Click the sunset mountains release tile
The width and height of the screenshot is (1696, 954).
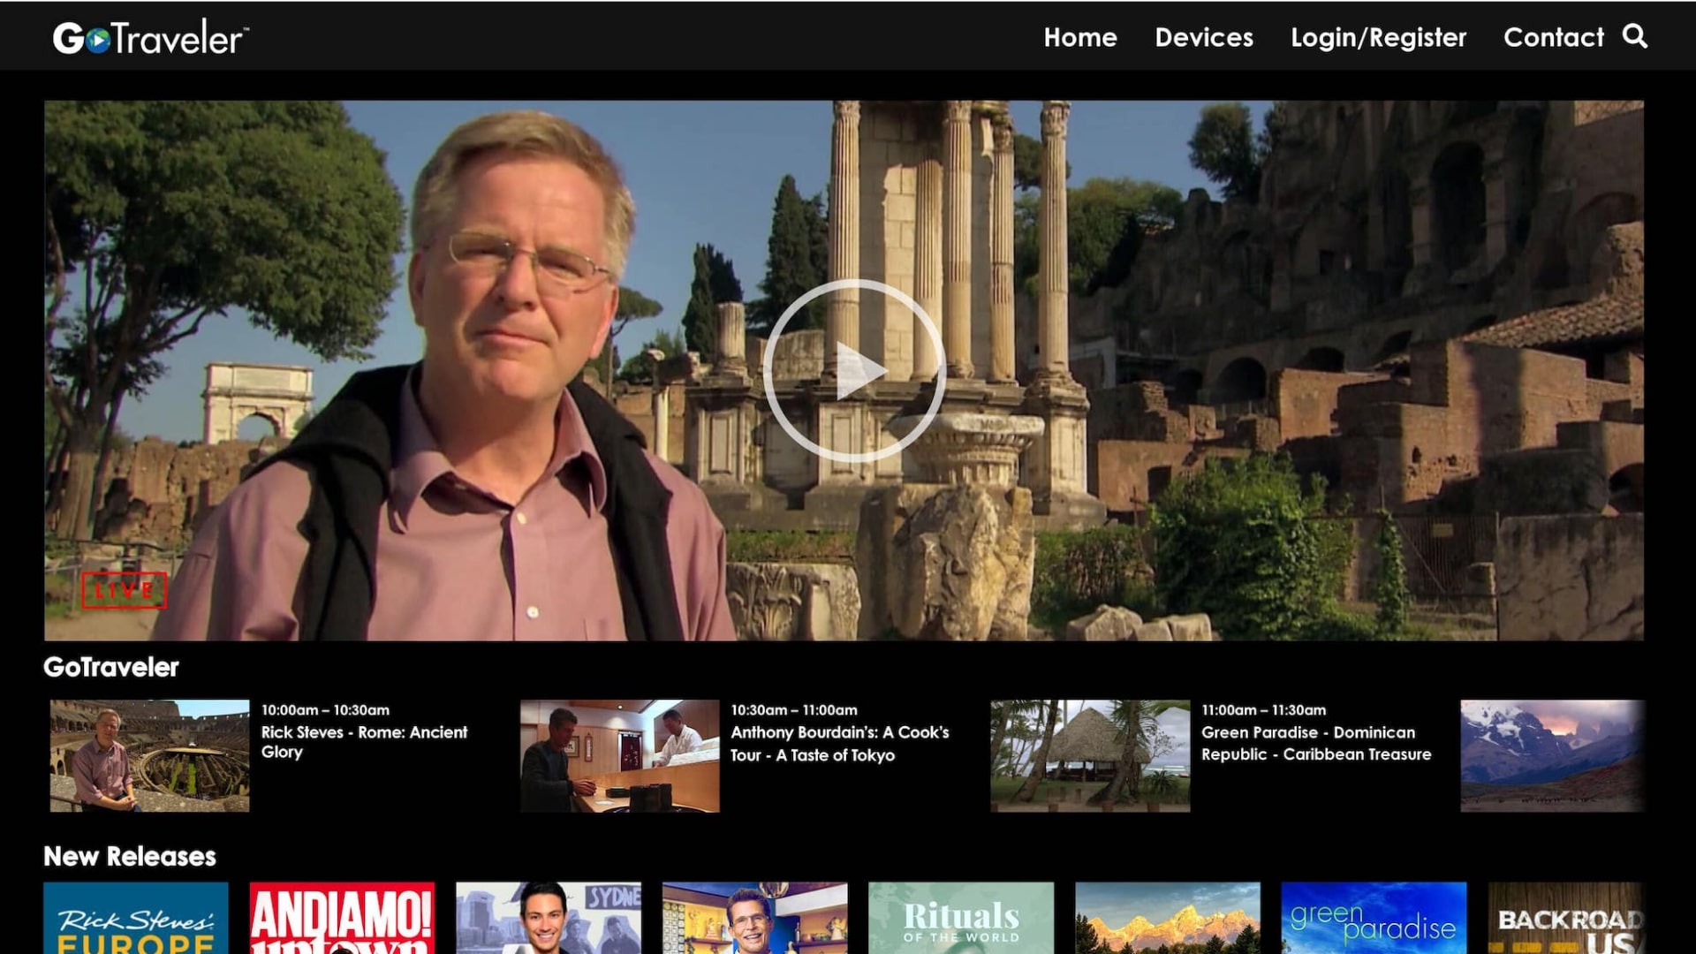click(x=1167, y=919)
